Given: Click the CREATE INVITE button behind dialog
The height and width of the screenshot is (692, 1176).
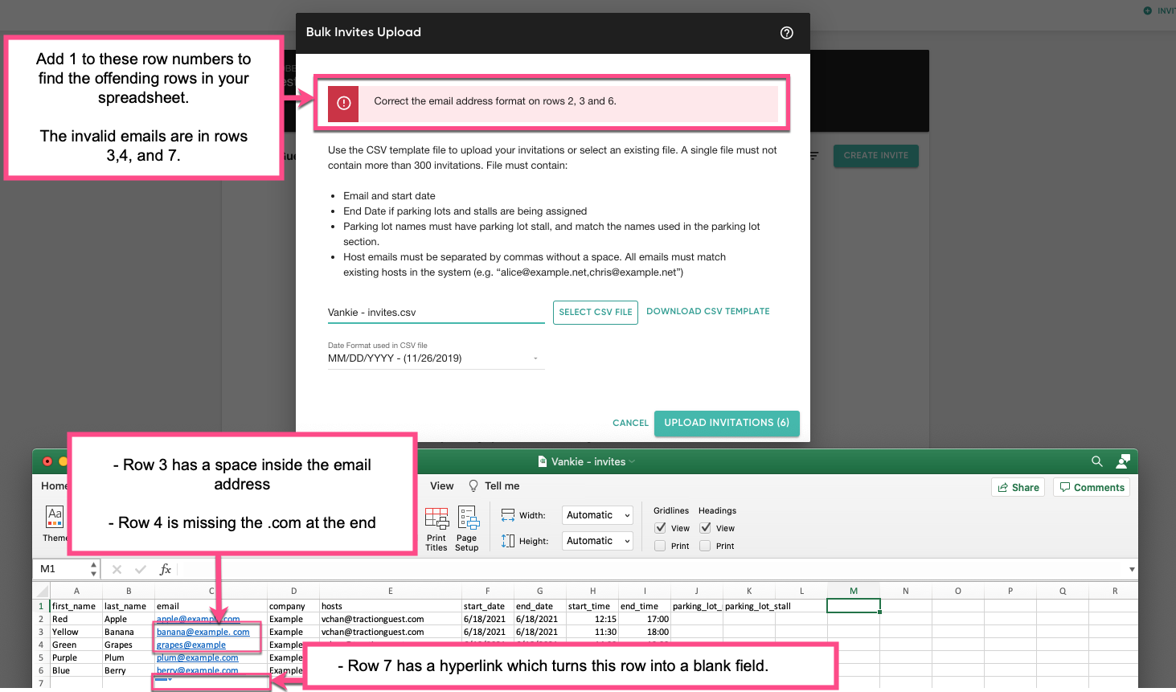Looking at the screenshot, I should point(876,156).
